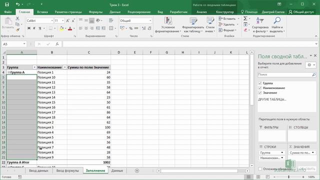Viewport: 320px width, 180px height.
Task: Save the workbook with the floppy icon
Action: (x=6, y=4)
